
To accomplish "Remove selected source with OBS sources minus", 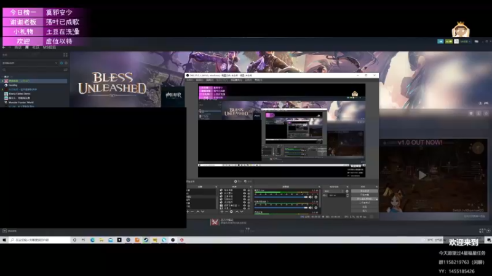I will tap(226, 212).
